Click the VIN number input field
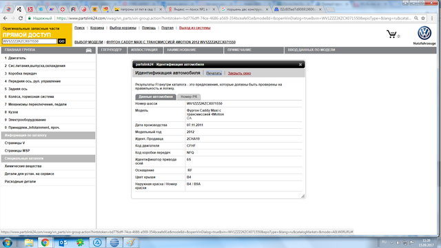This screenshot has width=441, height=248. (x=30, y=41)
